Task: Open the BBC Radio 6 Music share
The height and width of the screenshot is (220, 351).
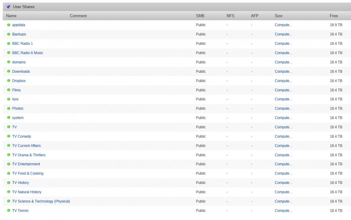Action: click(27, 53)
